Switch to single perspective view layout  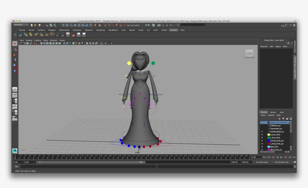coord(15,89)
